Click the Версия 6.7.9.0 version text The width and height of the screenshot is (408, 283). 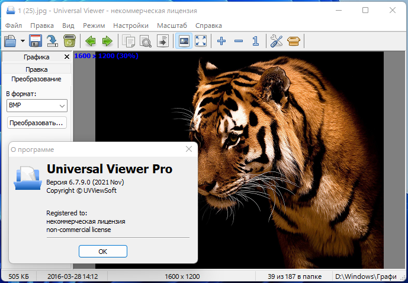coord(85,182)
